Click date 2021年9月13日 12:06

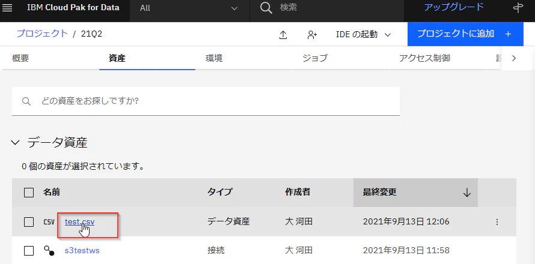pyautogui.click(x=406, y=222)
